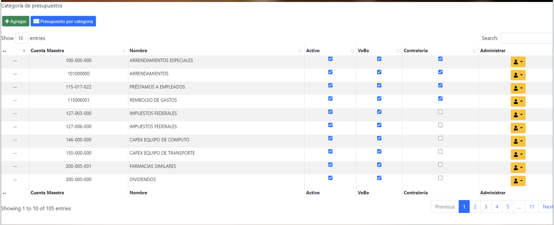Image resolution: width=554 pixels, height=225 pixels.
Task: Enable Contraloria for CAPEX EQUIPO DE TRANSPORTE
Action: (440, 151)
